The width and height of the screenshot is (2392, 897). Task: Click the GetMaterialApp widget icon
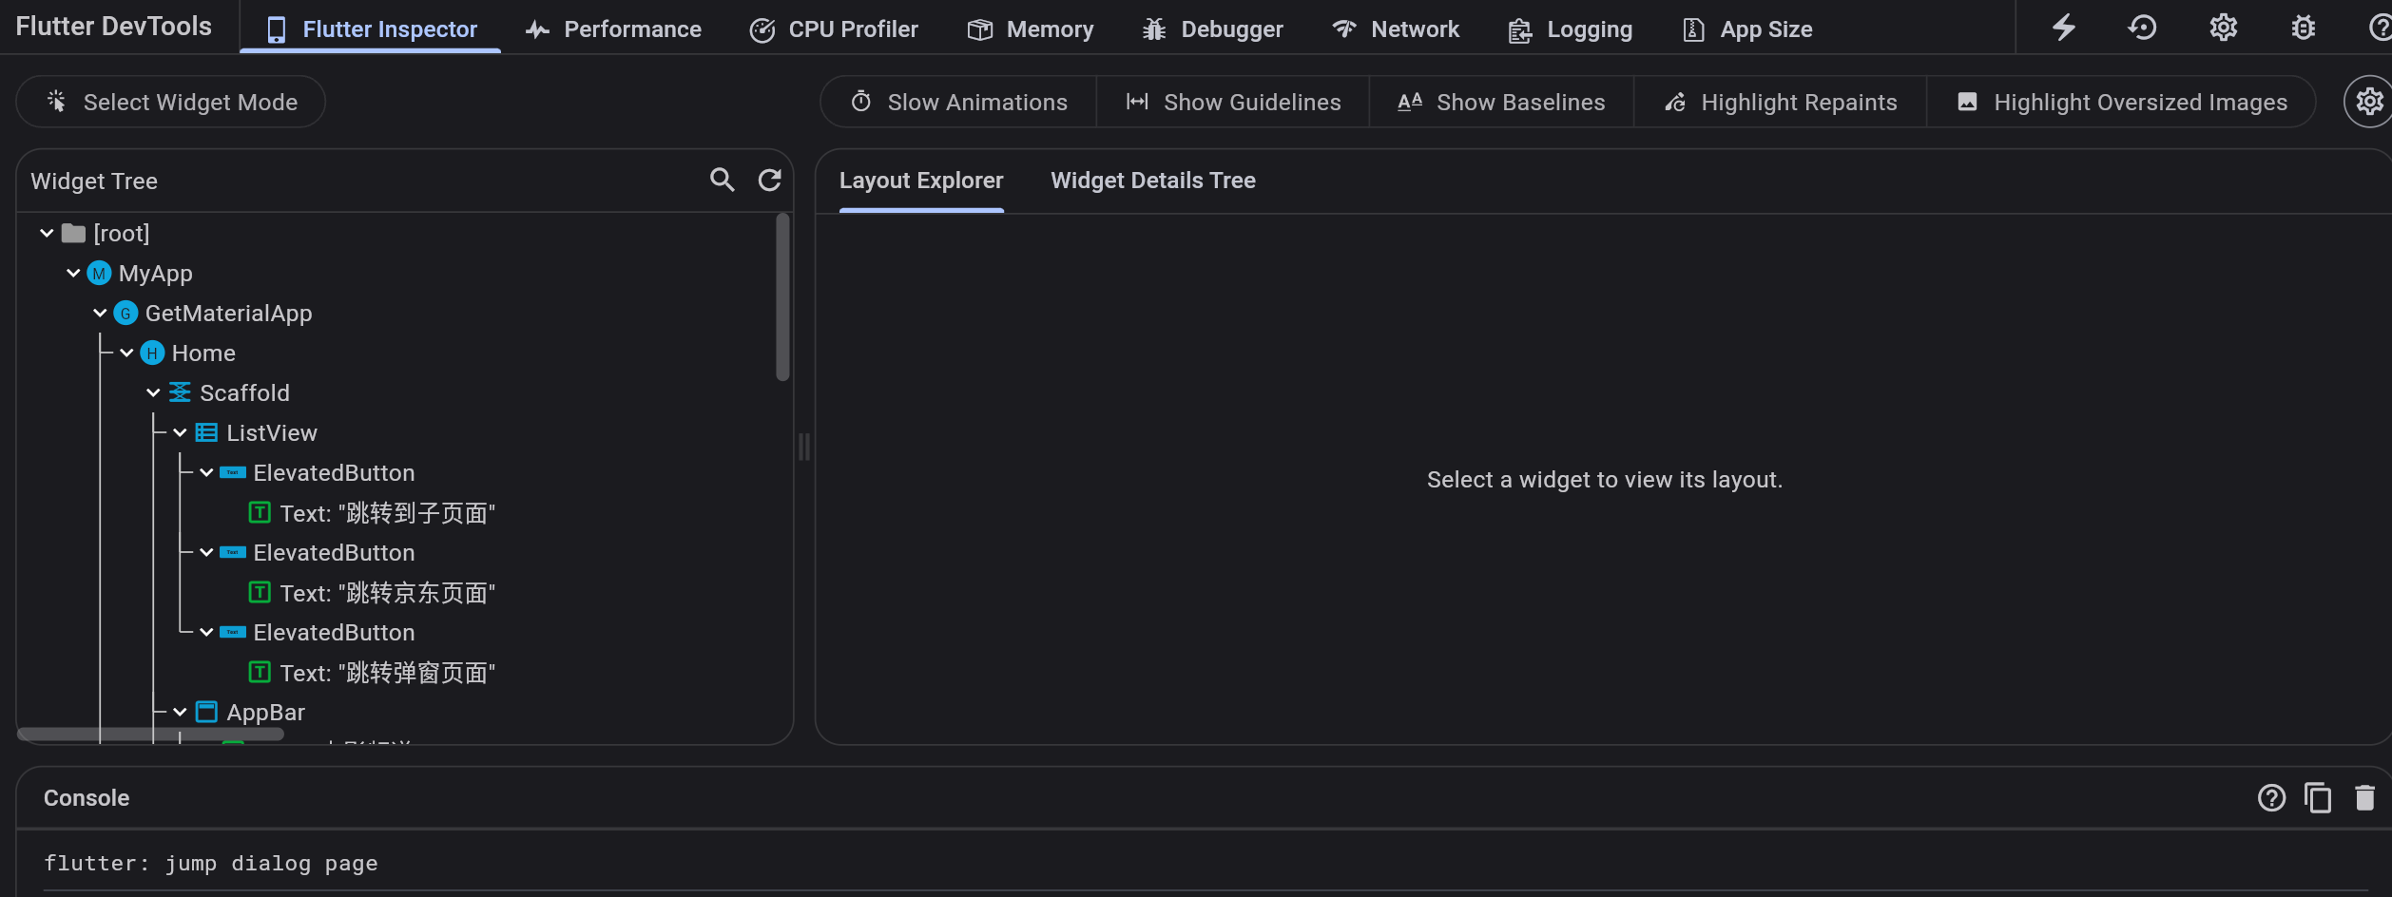click(125, 314)
